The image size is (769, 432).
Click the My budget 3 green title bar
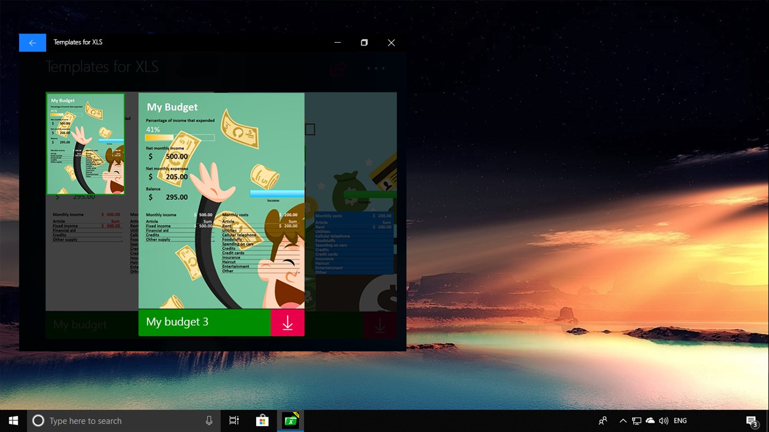click(203, 322)
